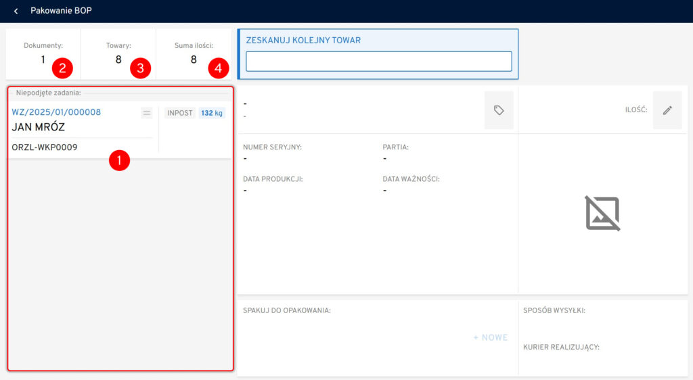Click the Pakowanie BOP page title
Image resolution: width=693 pixels, height=380 pixels.
coord(61,11)
